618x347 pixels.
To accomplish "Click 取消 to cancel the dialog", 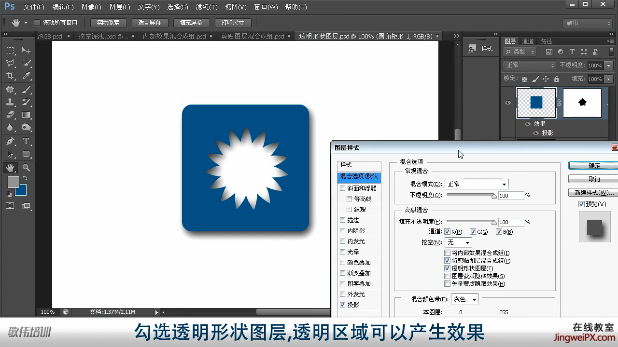I will click(594, 179).
